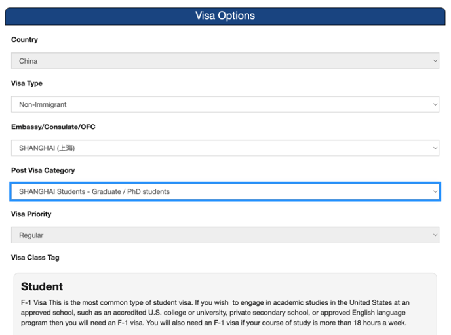This screenshot has height=335, width=451.
Task: Click the Post Visa Category label
Action: [43, 170]
